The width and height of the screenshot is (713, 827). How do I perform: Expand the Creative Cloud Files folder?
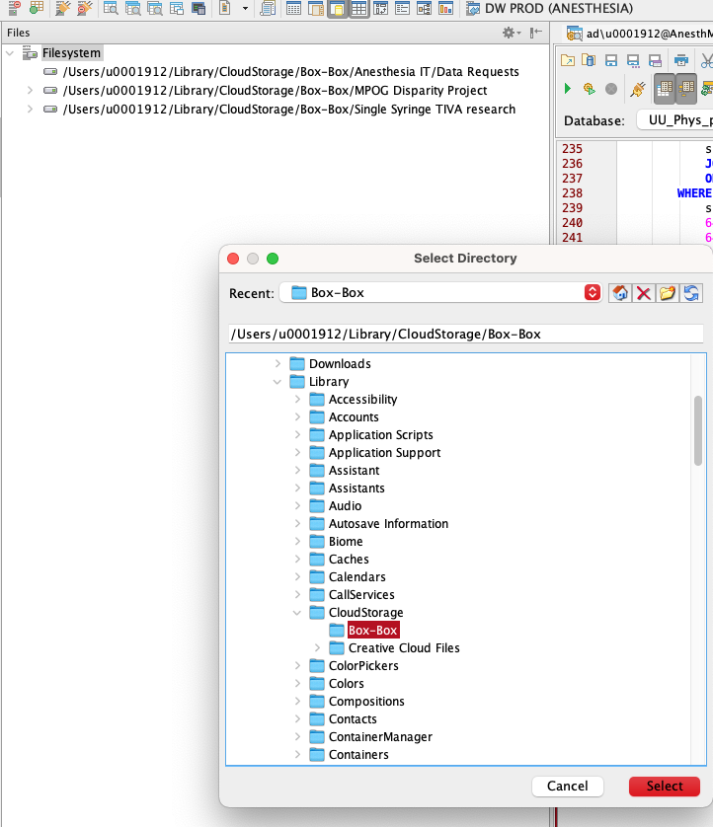[317, 648]
